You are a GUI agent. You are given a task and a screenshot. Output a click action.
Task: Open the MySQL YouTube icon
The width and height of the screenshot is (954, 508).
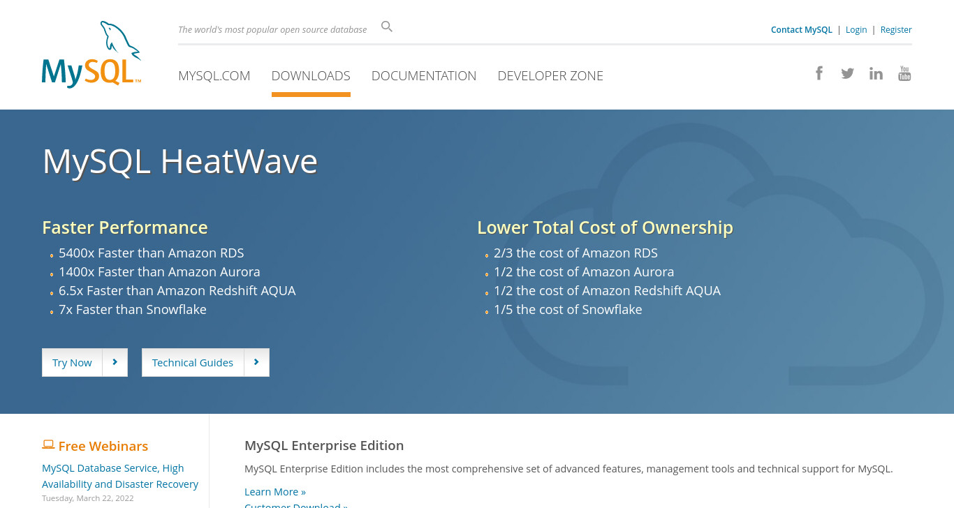click(x=904, y=73)
